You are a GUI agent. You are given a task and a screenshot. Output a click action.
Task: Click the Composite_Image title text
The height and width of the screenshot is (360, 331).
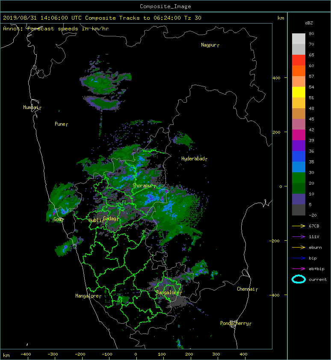[x=165, y=6]
